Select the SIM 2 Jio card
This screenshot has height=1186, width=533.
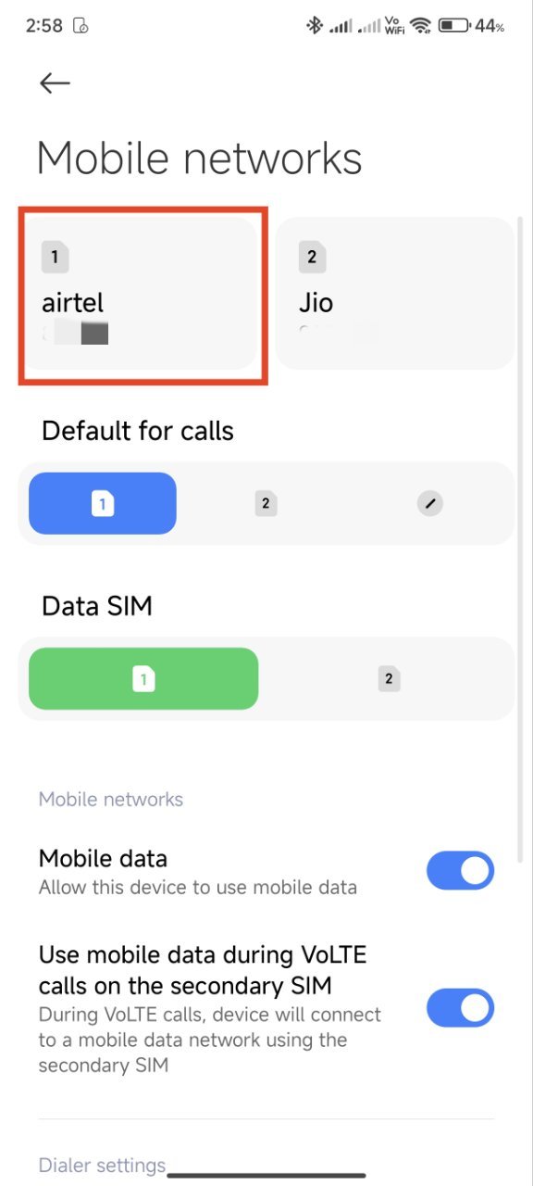393,294
